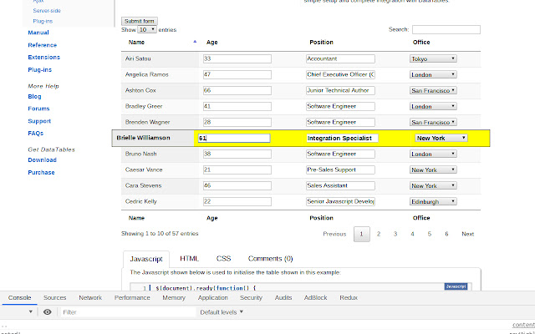The height and width of the screenshot is (334, 535).
Task: Open the Support sidebar link
Action: click(39, 121)
